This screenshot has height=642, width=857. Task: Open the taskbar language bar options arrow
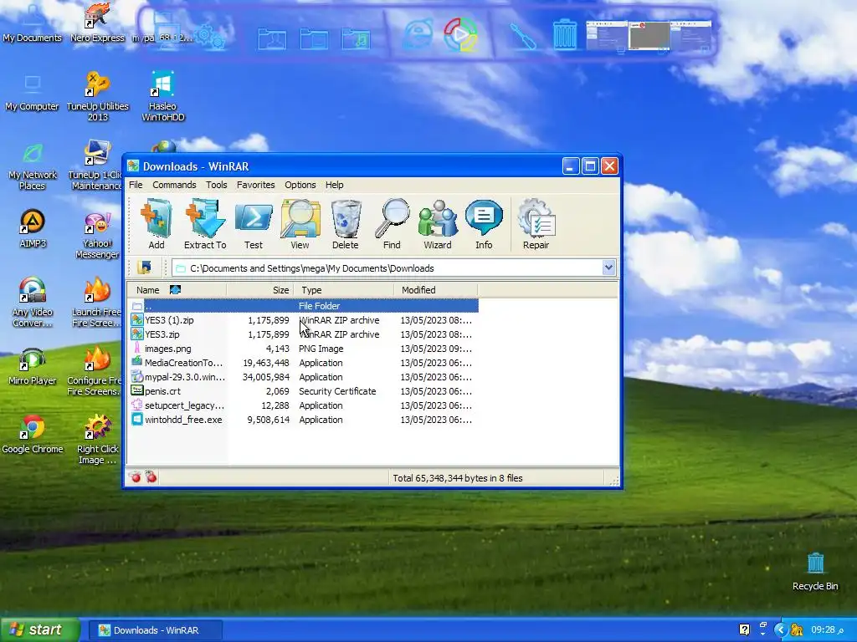point(763,634)
